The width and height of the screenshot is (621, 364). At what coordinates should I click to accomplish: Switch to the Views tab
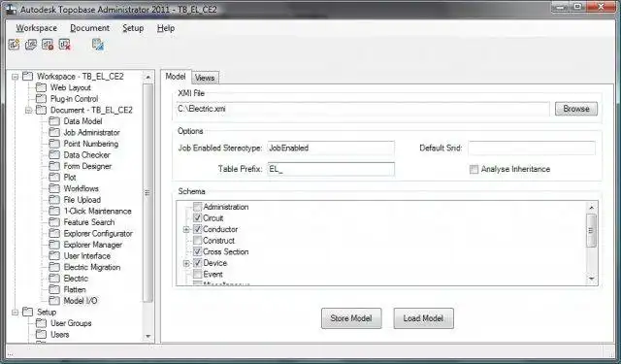205,78
